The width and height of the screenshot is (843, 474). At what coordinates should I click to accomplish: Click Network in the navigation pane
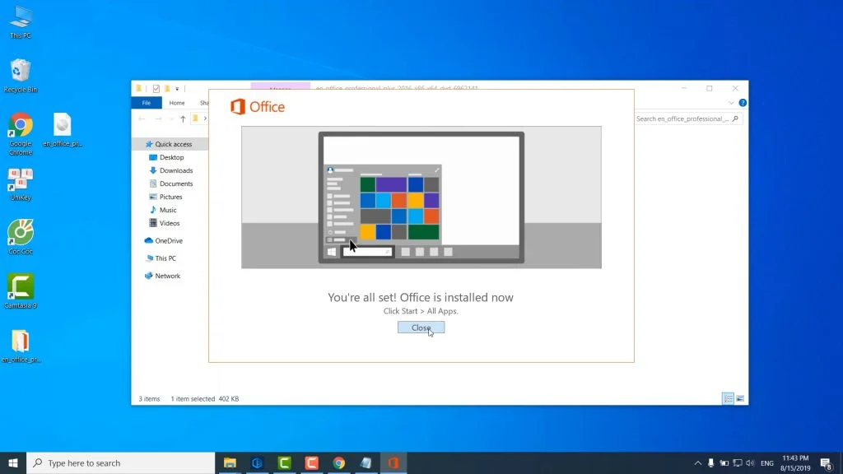[x=167, y=276]
